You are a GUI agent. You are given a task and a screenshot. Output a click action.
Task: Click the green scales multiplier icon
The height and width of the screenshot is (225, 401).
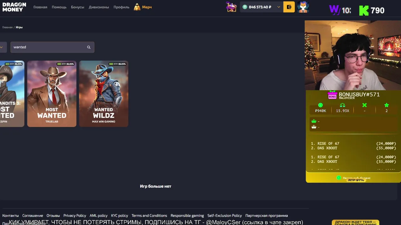click(x=342, y=105)
